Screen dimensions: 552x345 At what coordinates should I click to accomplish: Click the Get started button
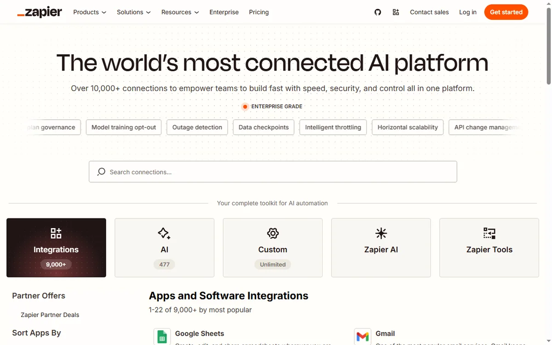[x=506, y=12]
